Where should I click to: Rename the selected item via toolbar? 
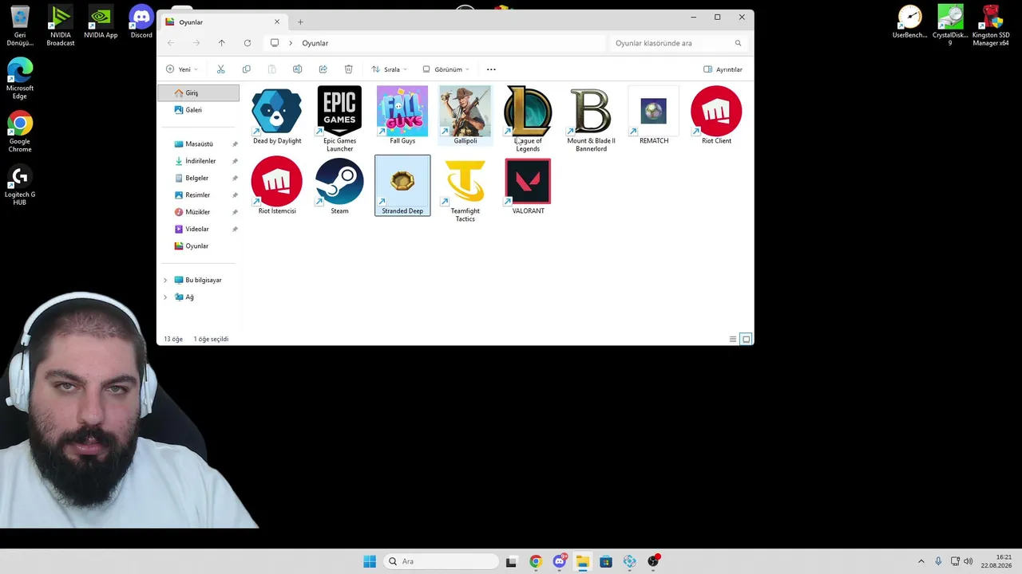[x=297, y=69]
